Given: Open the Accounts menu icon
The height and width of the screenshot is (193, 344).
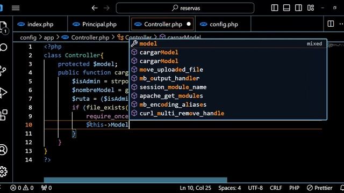Looking at the screenshot, I should pos(4,150).
